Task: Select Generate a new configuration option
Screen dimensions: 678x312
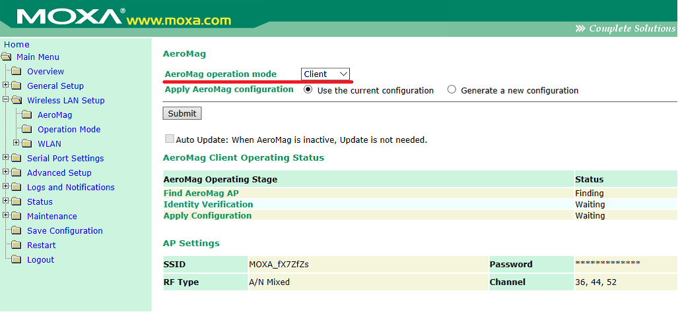Action: pos(452,90)
